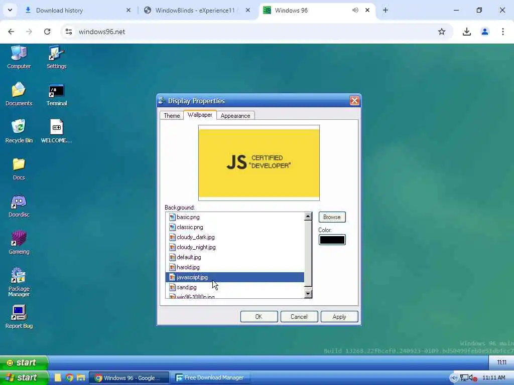This screenshot has height=385, width=514.
Task: Switch to the Appearance tab
Action: tap(235, 116)
